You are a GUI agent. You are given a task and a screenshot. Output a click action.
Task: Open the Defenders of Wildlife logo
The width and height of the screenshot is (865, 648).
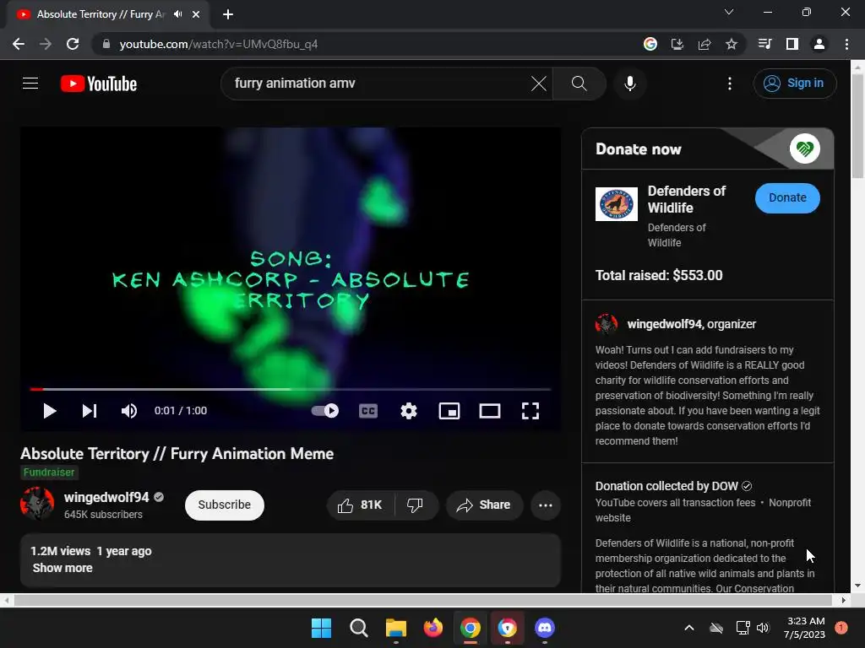click(616, 204)
